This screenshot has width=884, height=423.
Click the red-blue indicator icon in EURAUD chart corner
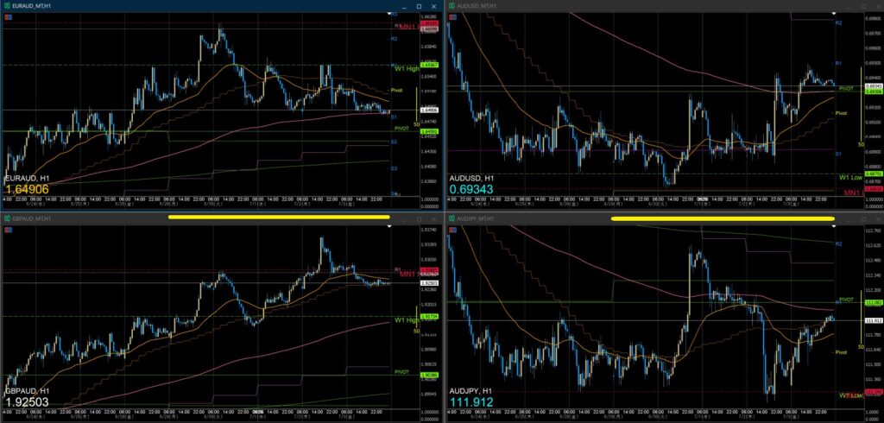(x=8, y=17)
